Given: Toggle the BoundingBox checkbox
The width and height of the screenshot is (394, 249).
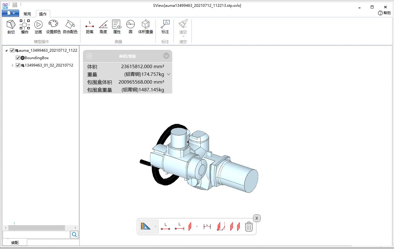Looking at the screenshot, I should (18, 58).
